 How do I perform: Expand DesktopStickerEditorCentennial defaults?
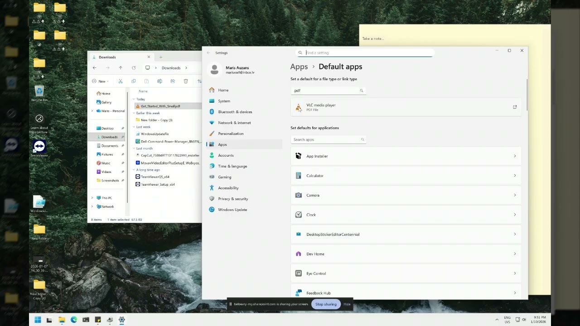pyautogui.click(x=406, y=234)
